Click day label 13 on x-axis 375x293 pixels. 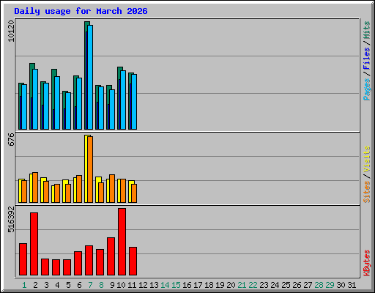pyautogui.click(x=154, y=285)
